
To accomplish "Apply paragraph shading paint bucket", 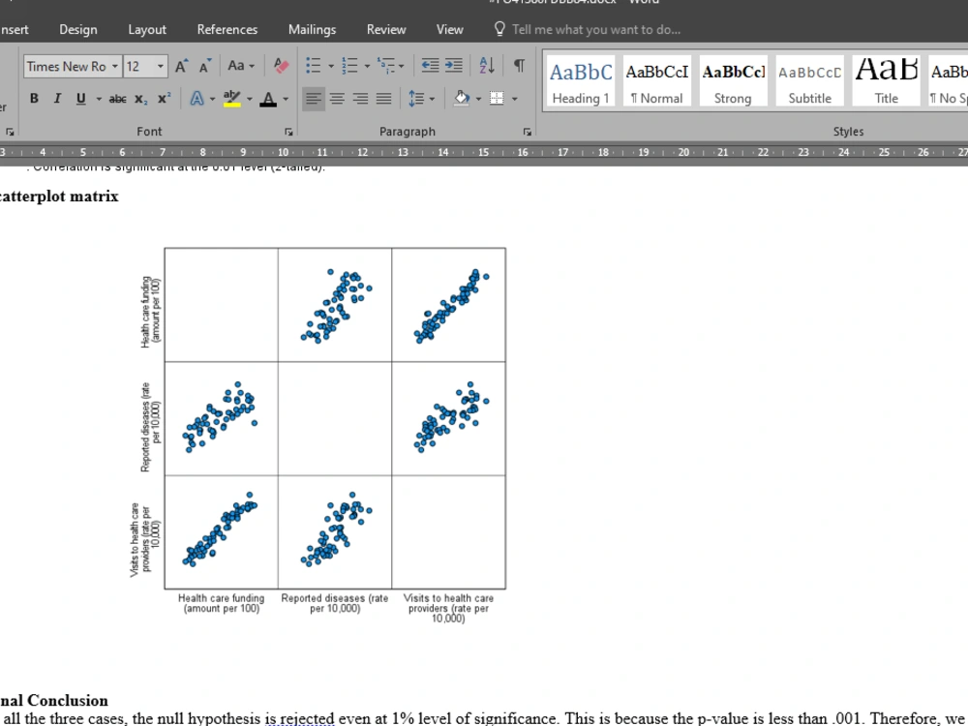I will 461,98.
